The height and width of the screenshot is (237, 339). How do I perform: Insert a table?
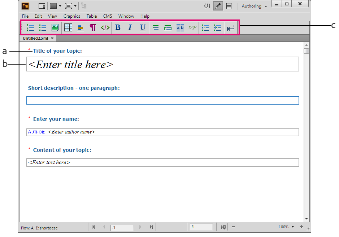68,27
